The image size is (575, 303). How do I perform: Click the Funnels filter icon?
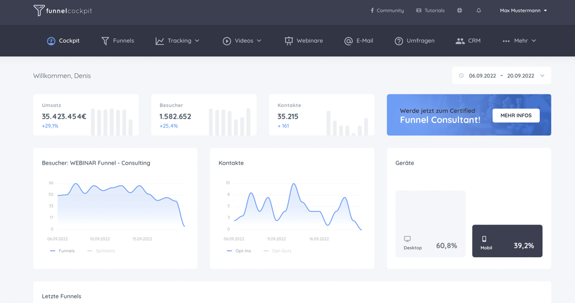tap(105, 41)
